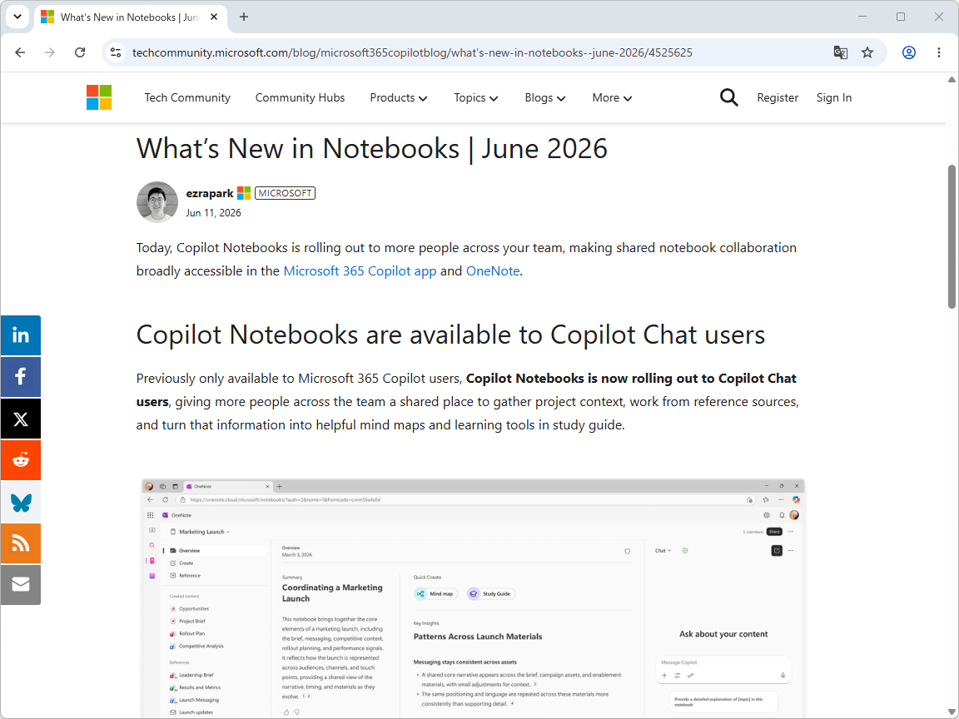This screenshot has width=959, height=719.
Task: Click the Microsoft badge beside ezrapark
Action: [x=244, y=193]
